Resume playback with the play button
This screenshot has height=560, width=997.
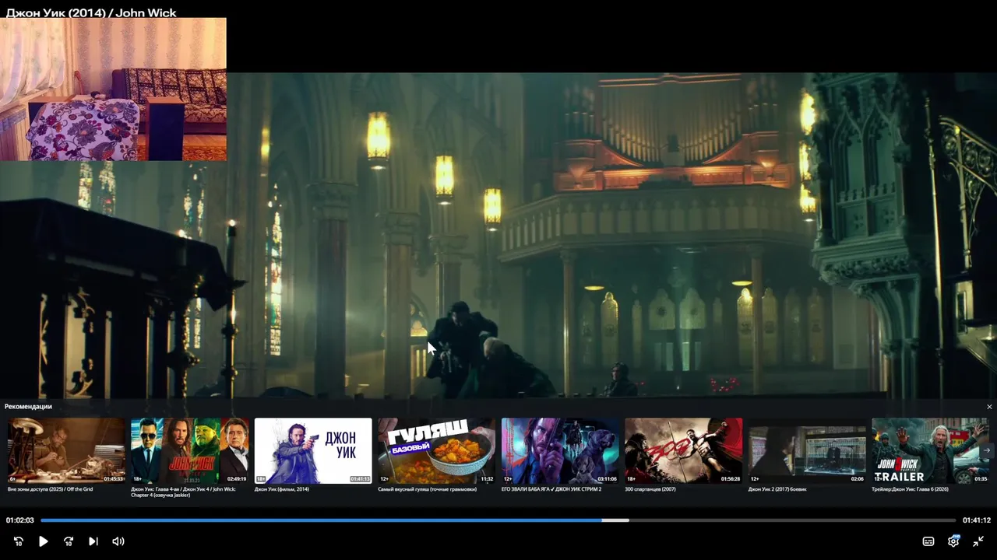(44, 541)
